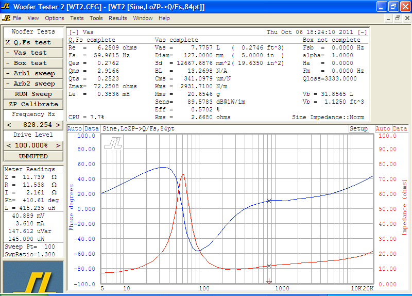Click the Qts = 0.2523 value
The height and width of the screenshot is (296, 412).
click(94, 78)
